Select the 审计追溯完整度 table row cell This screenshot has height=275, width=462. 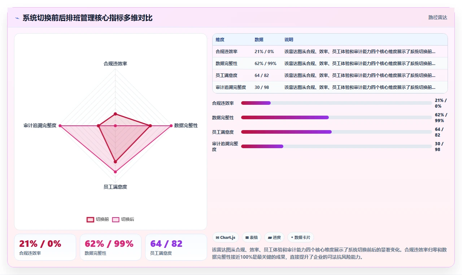(231, 87)
